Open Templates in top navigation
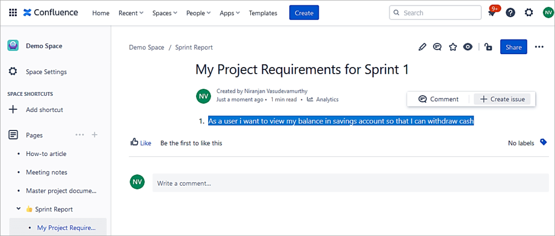The height and width of the screenshot is (236, 555). pos(263,13)
